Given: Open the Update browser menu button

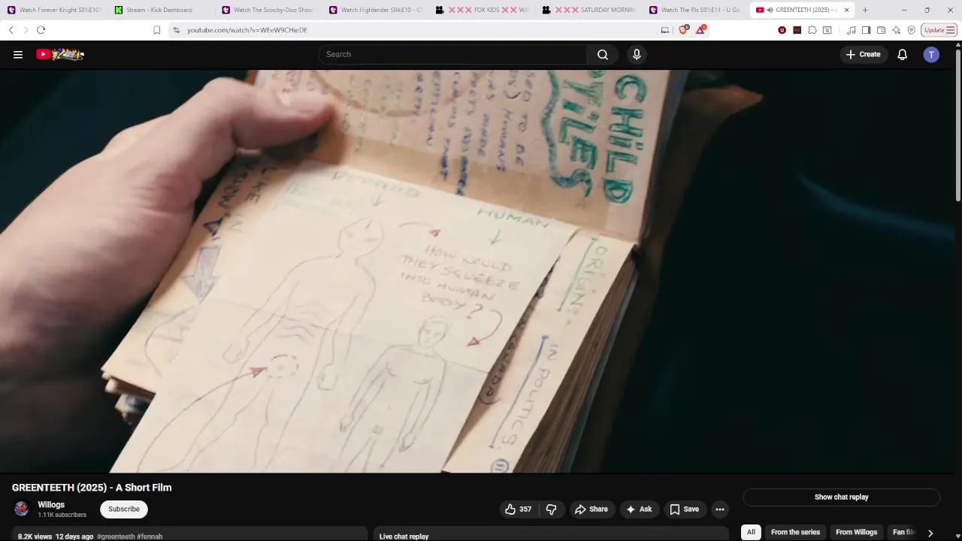Looking at the screenshot, I should (939, 30).
